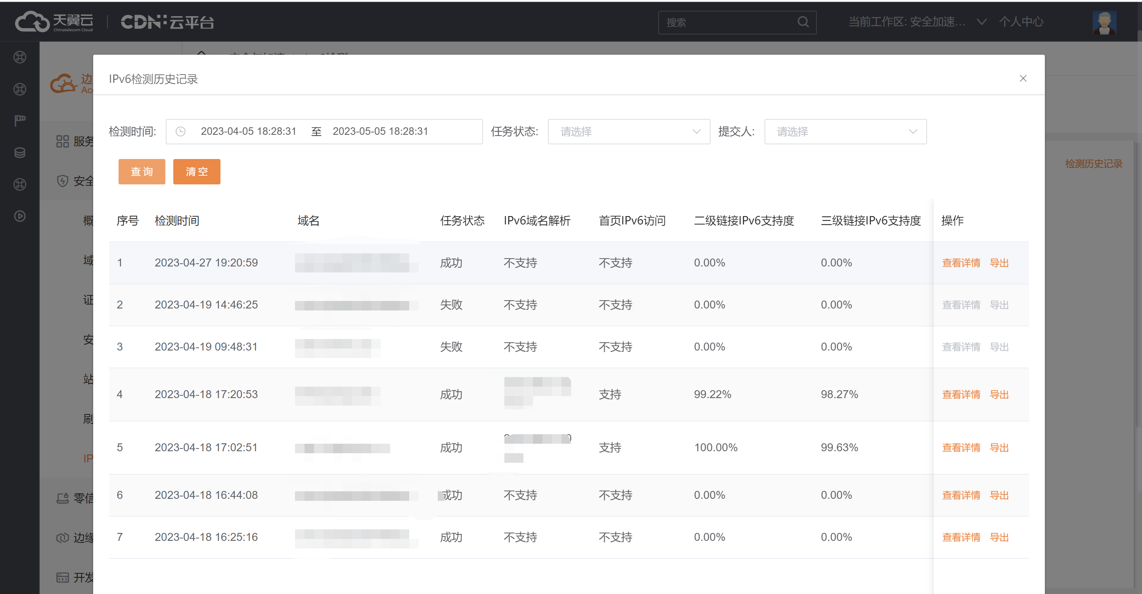Click timestamp 2023-04-19 14:46:25
This screenshot has width=1142, height=594.
[206, 305]
